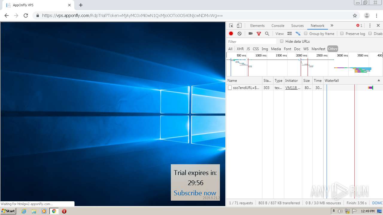This screenshot has width=383, height=215.
Task: Click the AppOnFly VPS browser tab
Action: click(38, 5)
